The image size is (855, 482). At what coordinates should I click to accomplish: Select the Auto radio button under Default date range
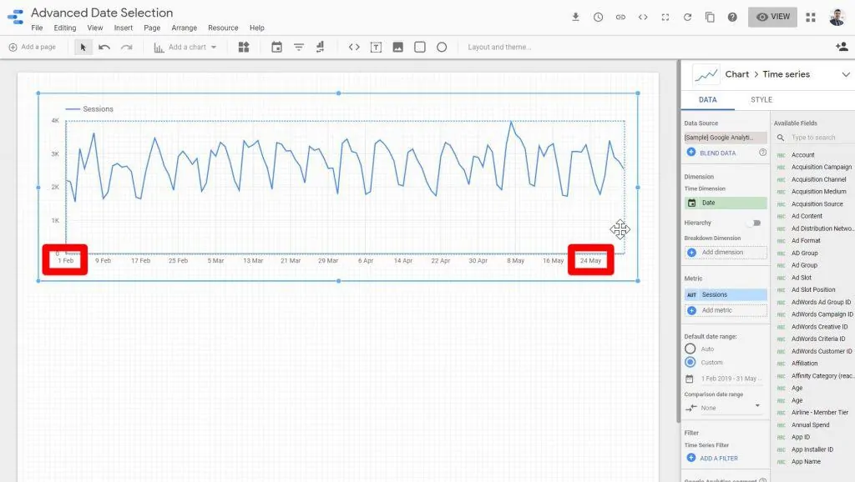point(691,349)
